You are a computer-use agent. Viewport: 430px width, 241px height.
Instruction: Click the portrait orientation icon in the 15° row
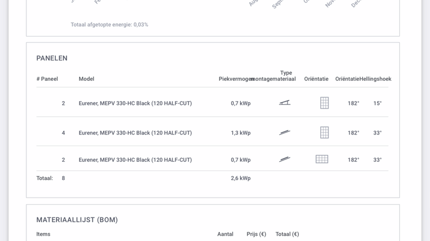point(324,103)
